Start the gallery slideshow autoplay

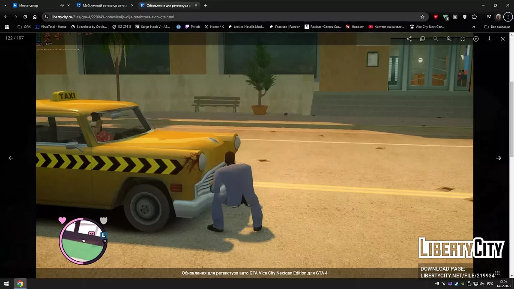[476, 39]
